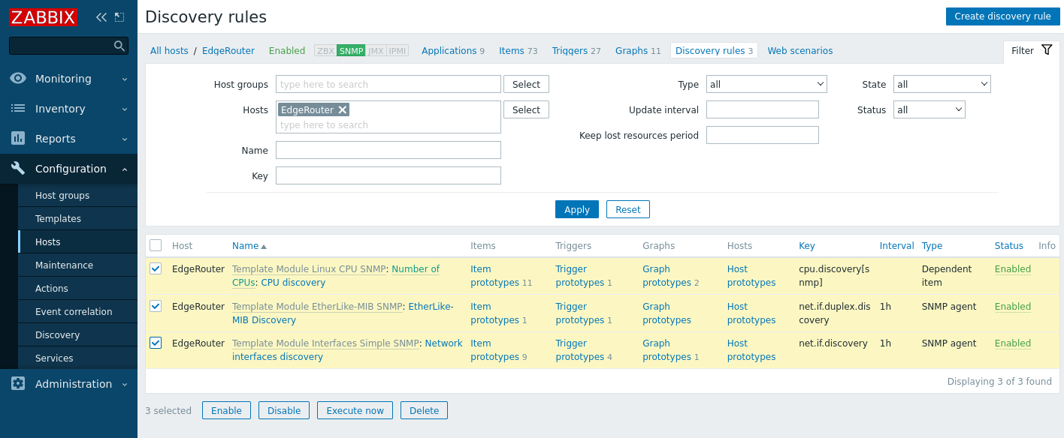This screenshot has height=438, width=1064.
Task: Switch to the Graphs tab
Action: tap(631, 51)
